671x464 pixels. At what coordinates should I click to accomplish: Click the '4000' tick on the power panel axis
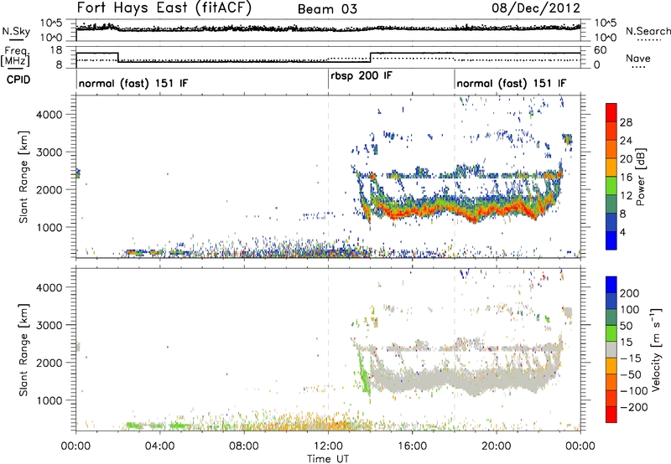(x=49, y=115)
